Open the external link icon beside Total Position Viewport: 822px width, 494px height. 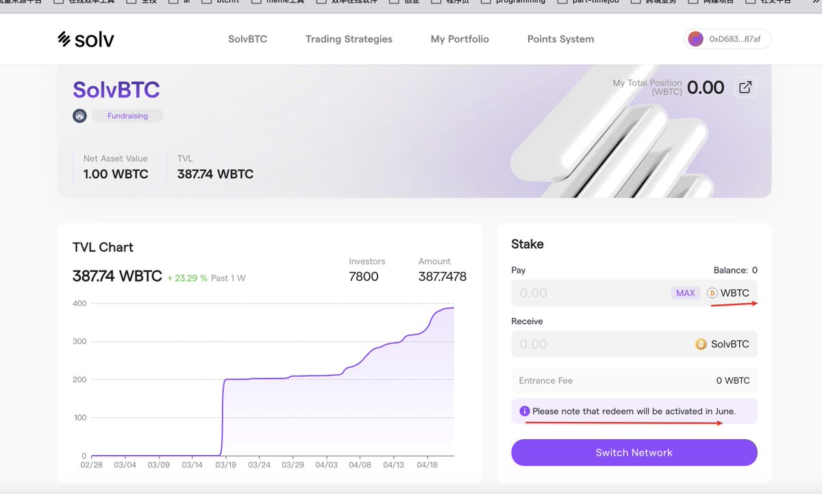[x=745, y=87]
